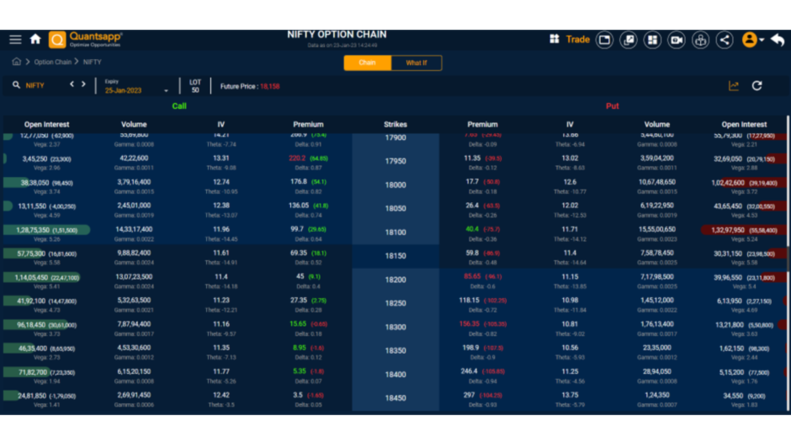
Task: Open the search magnifier beside NIFTY
Action: [x=16, y=85]
